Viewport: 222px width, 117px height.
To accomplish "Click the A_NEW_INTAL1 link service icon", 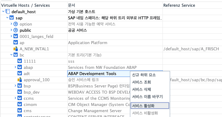I will tap(16, 49).
